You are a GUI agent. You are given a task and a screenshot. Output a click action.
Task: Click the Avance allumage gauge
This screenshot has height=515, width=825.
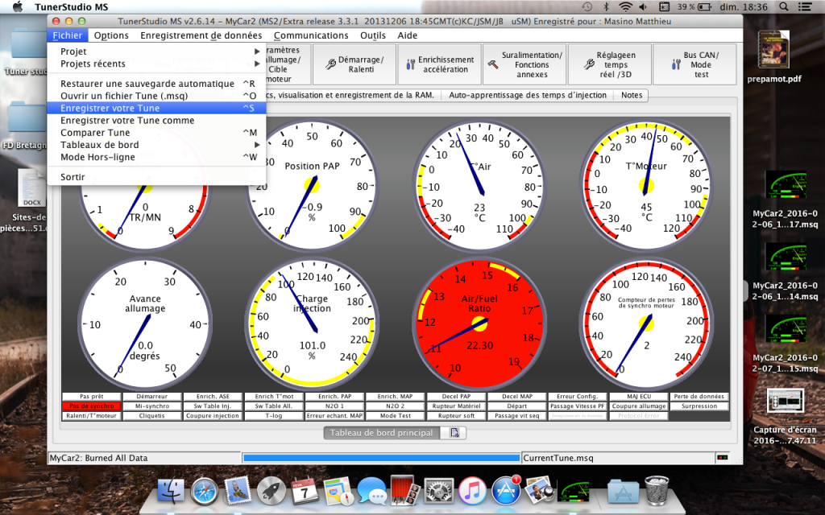pos(145,323)
